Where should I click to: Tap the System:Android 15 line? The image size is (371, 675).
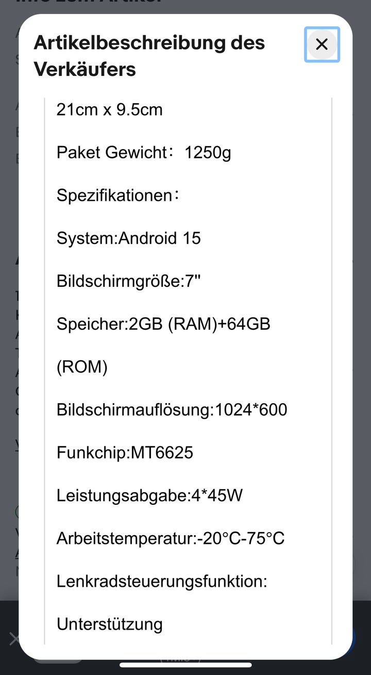[129, 238]
